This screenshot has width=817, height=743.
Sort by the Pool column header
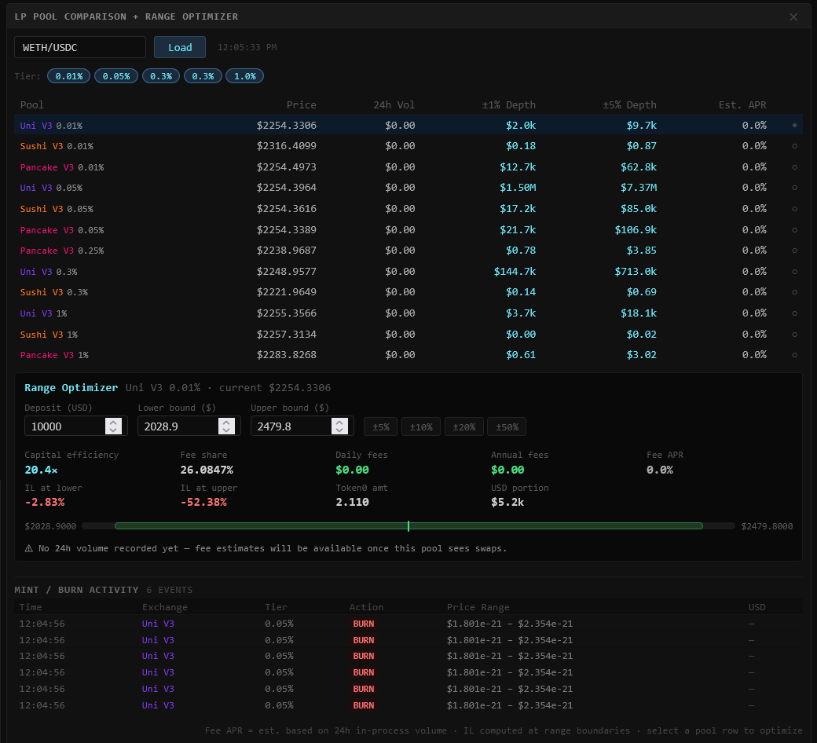[31, 104]
